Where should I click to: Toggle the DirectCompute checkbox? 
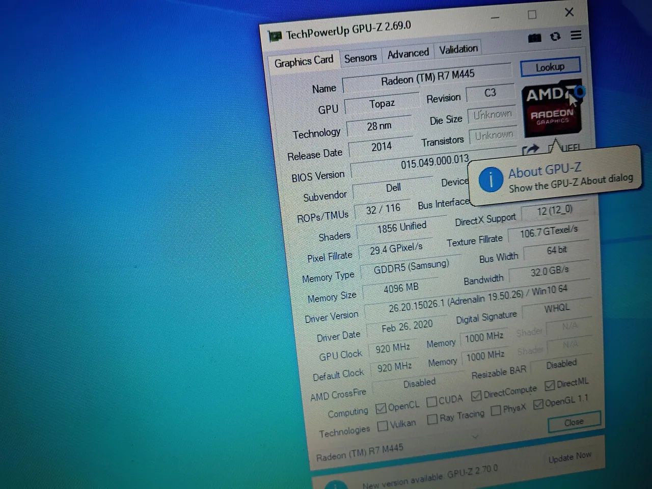[476, 395]
